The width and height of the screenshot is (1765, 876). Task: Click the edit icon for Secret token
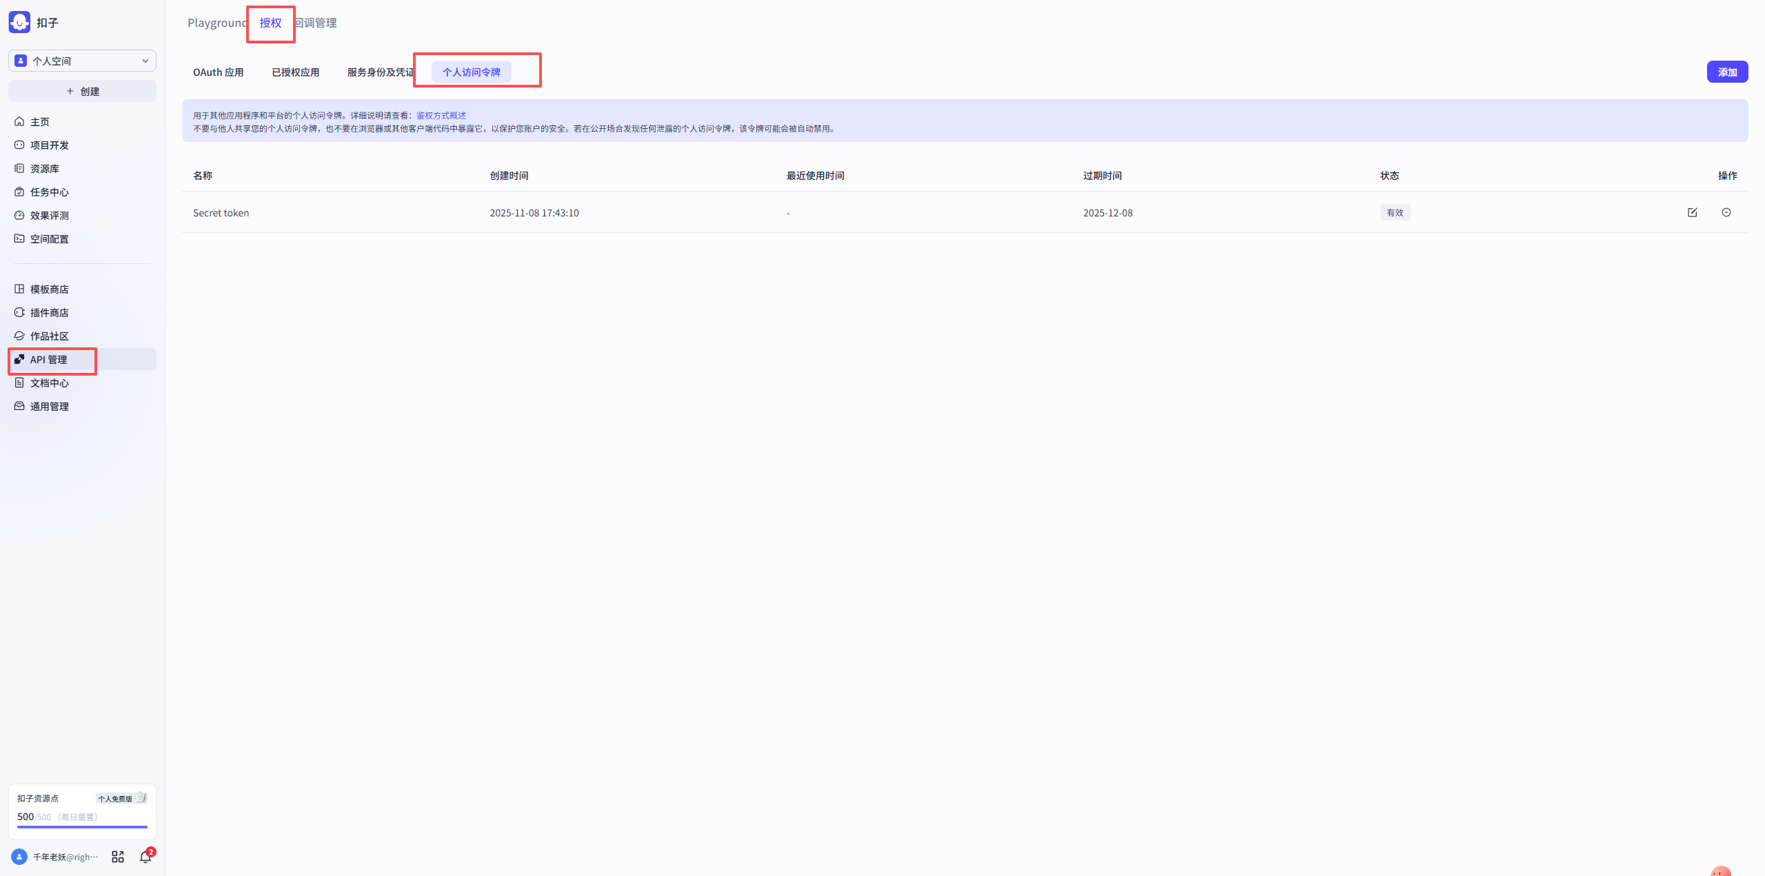[x=1692, y=212]
